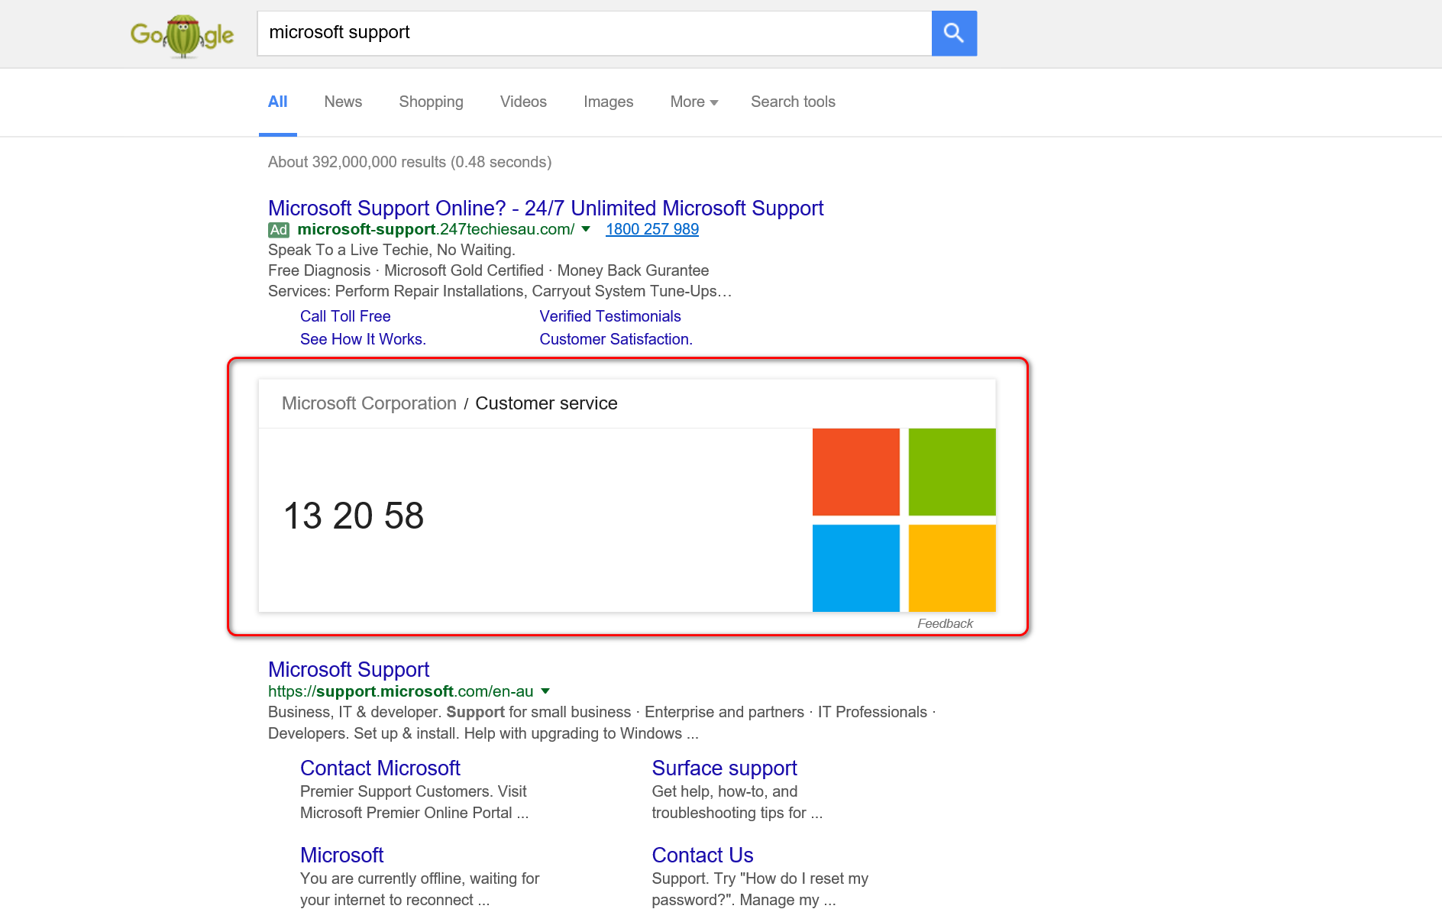Open the 'Microsoft' sitelink
The image size is (1442, 909).
pyautogui.click(x=341, y=855)
